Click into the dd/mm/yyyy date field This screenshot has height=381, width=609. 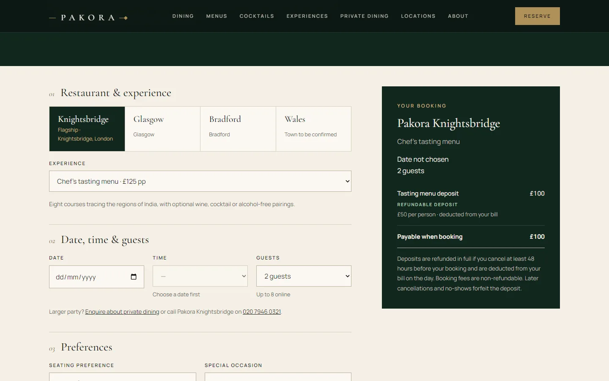[96, 277]
